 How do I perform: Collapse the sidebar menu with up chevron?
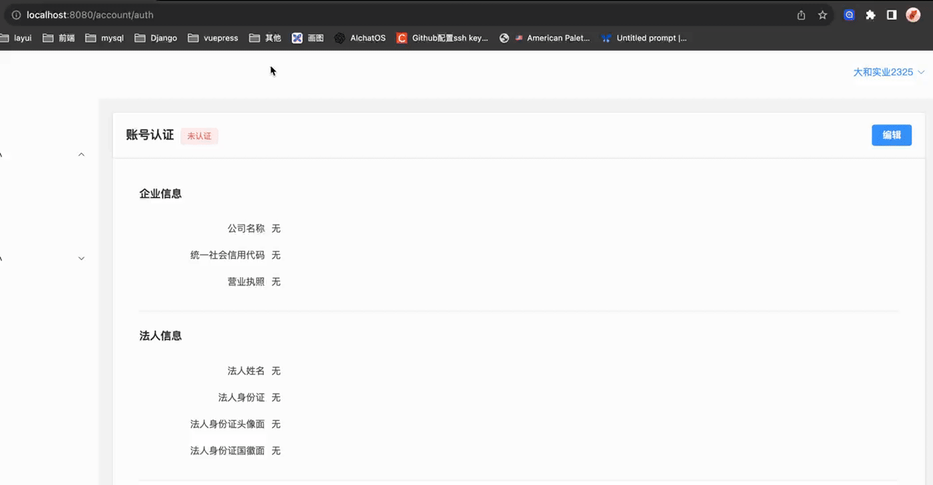pyautogui.click(x=81, y=155)
